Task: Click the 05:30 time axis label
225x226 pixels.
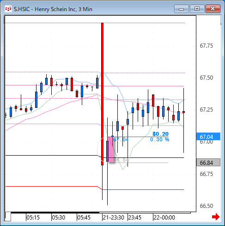Action: pos(58,218)
